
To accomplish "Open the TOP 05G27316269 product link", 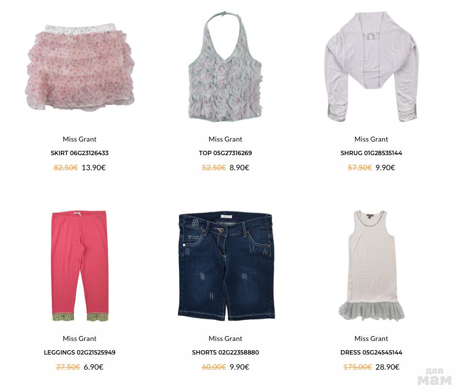I will click(226, 153).
